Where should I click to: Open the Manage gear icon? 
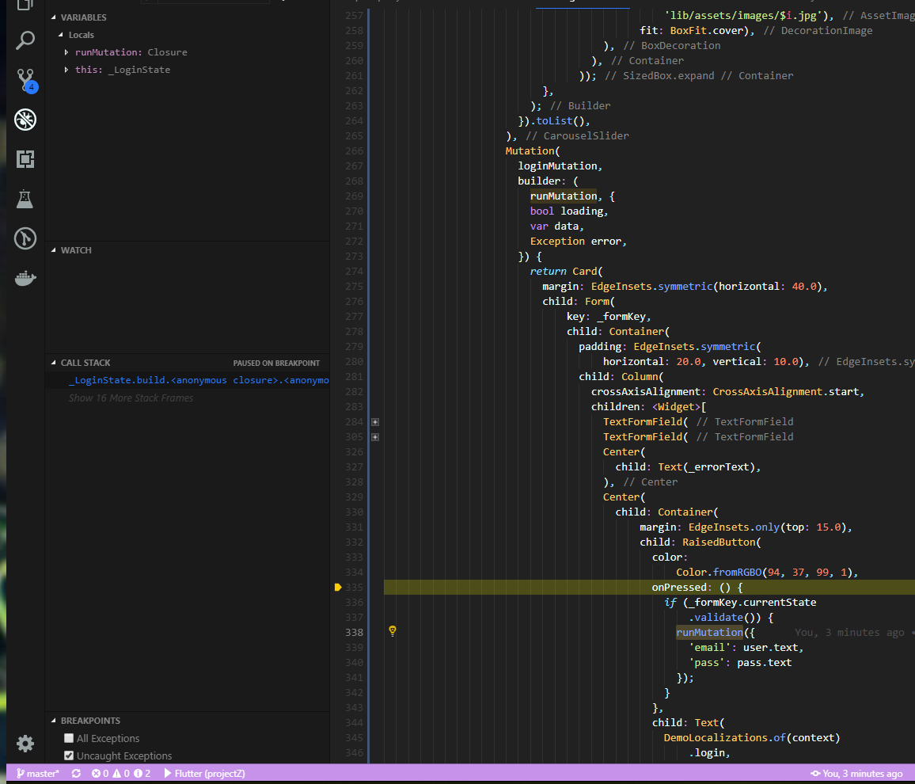pos(25,743)
